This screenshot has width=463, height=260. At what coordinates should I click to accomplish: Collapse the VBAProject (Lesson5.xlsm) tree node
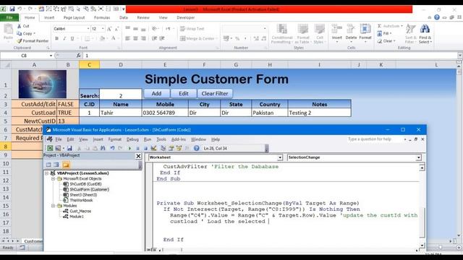pos(47,173)
